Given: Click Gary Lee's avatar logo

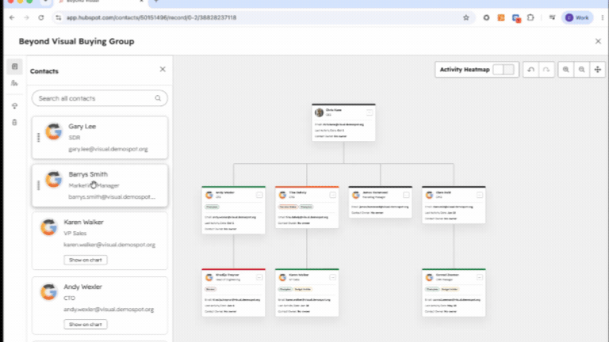Looking at the screenshot, I should [x=54, y=131].
